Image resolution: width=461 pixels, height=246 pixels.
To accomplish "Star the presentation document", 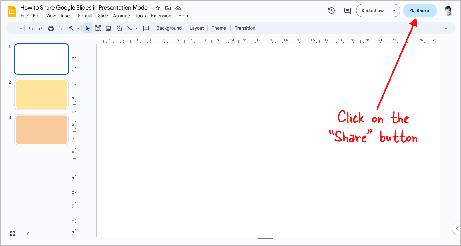I will (157, 8).
